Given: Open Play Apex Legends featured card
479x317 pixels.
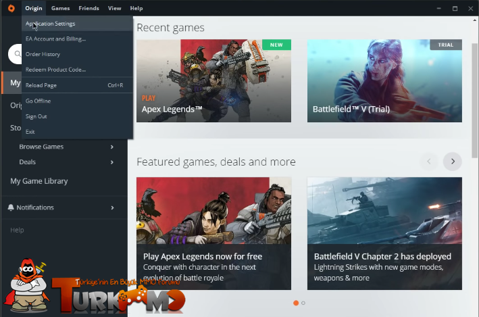Looking at the screenshot, I should pos(214,234).
